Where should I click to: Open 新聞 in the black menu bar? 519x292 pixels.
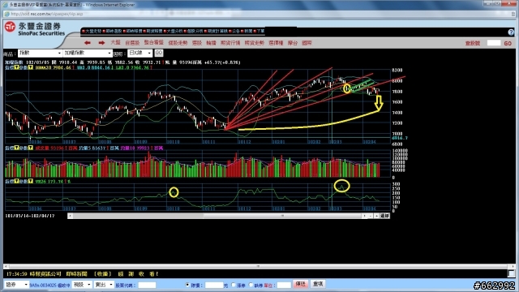pyautogui.click(x=248, y=31)
